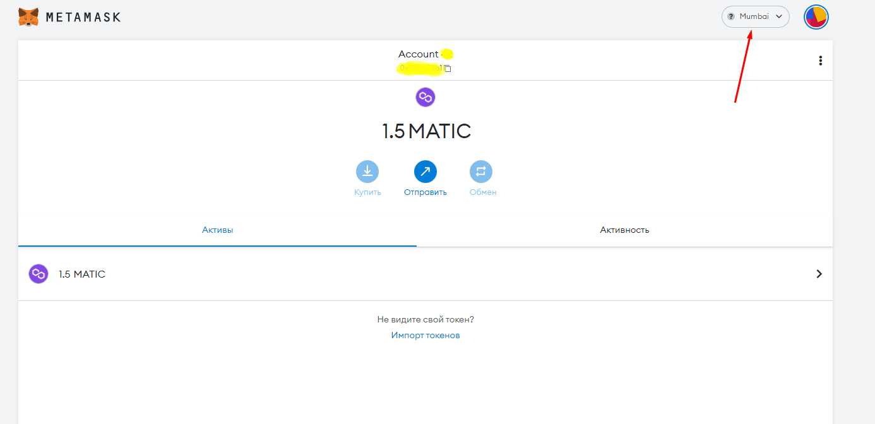875x424 pixels.
Task: Copy account address with copy icon
Action: [x=448, y=68]
